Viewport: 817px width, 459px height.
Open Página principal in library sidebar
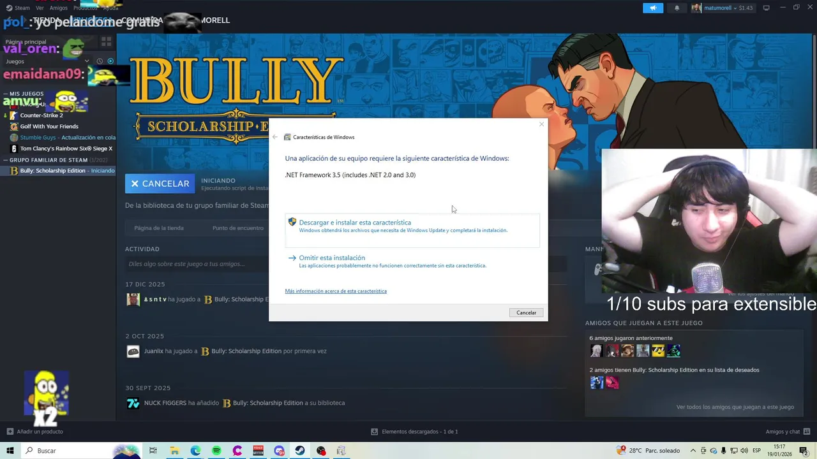coord(49,42)
